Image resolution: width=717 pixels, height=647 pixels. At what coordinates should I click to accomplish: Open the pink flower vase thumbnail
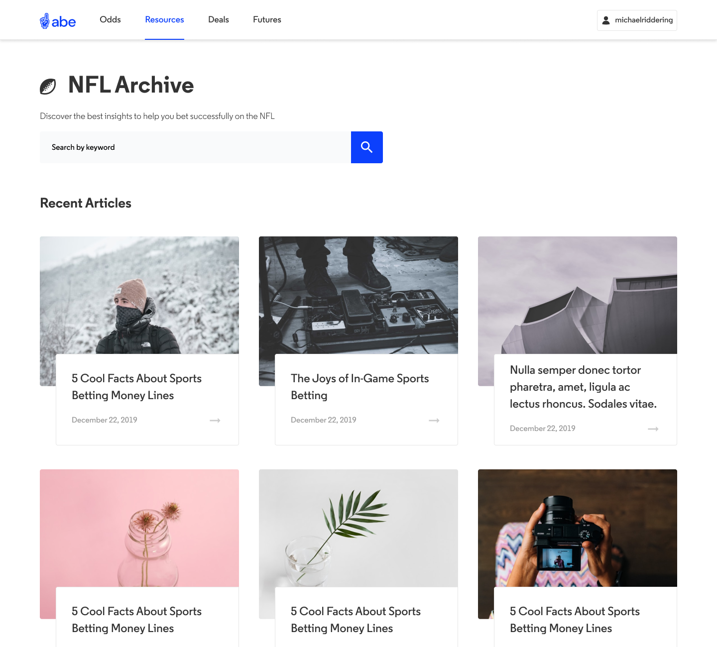coord(139,528)
